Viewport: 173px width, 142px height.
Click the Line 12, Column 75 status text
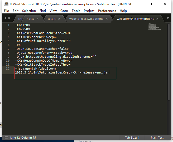[x=23, y=138]
